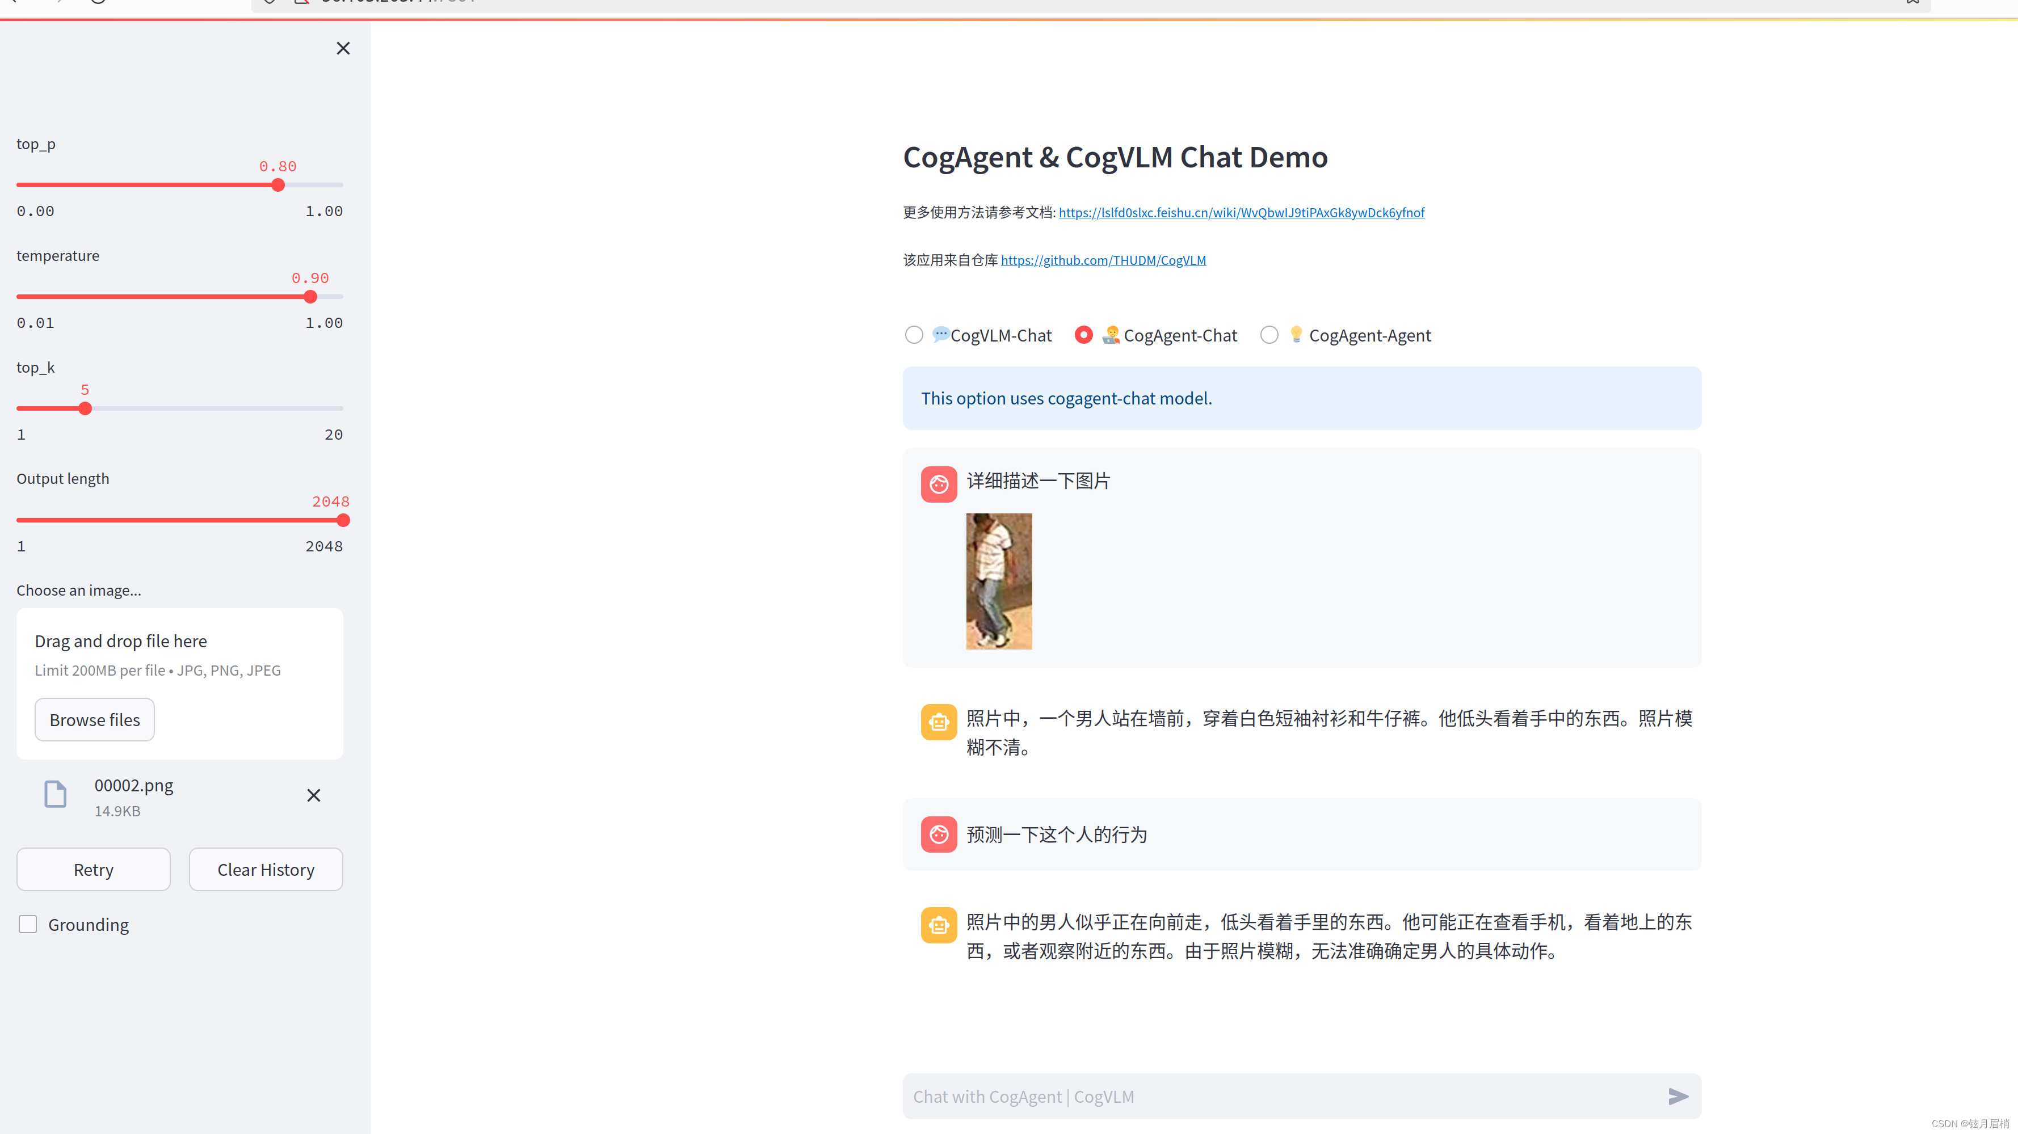
Task: Clear the chat with Clear History
Action: 266,869
